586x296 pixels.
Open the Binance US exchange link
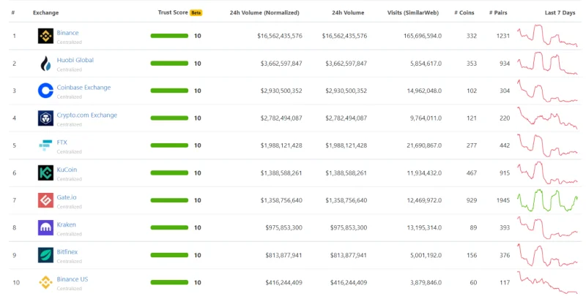(x=73, y=279)
